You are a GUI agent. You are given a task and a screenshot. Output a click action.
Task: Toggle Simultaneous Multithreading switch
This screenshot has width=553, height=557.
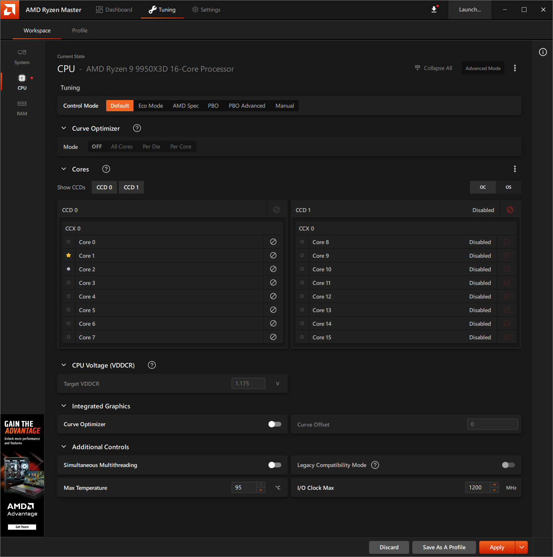[275, 465]
